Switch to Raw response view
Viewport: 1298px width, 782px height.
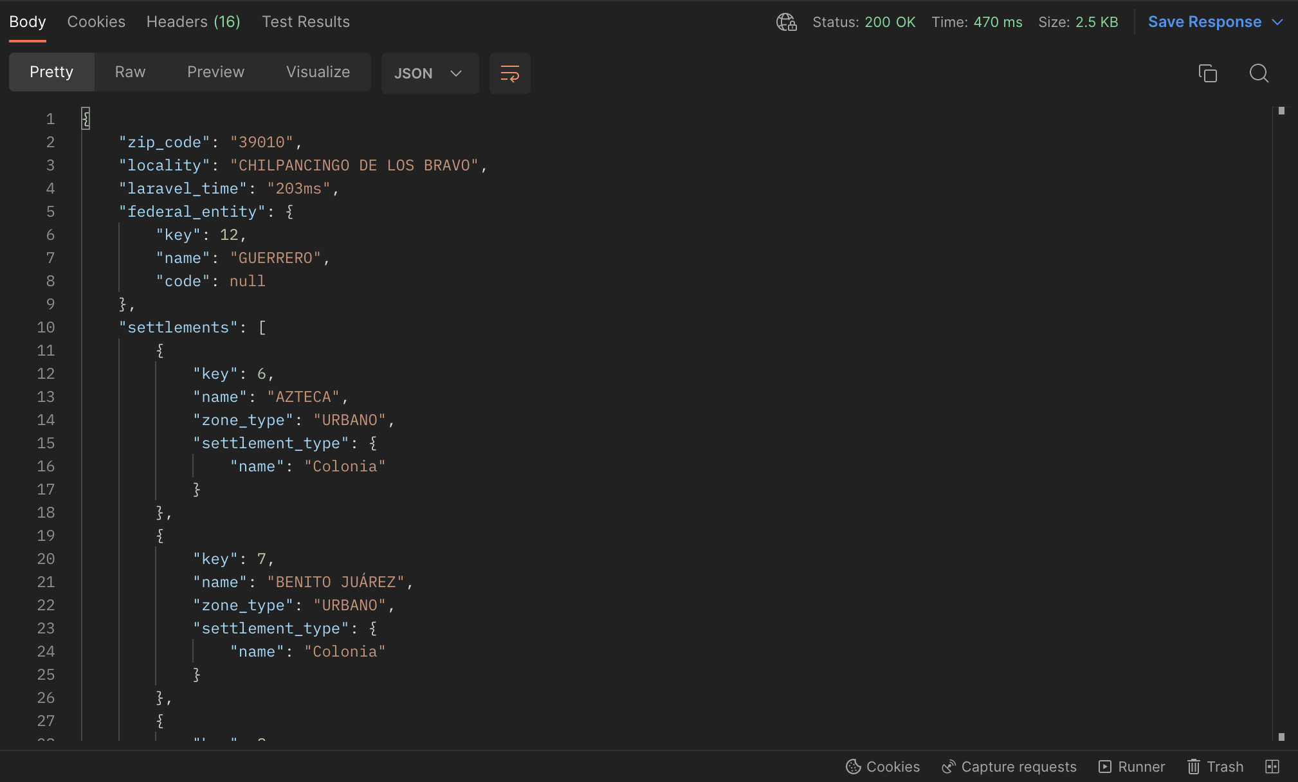130,72
